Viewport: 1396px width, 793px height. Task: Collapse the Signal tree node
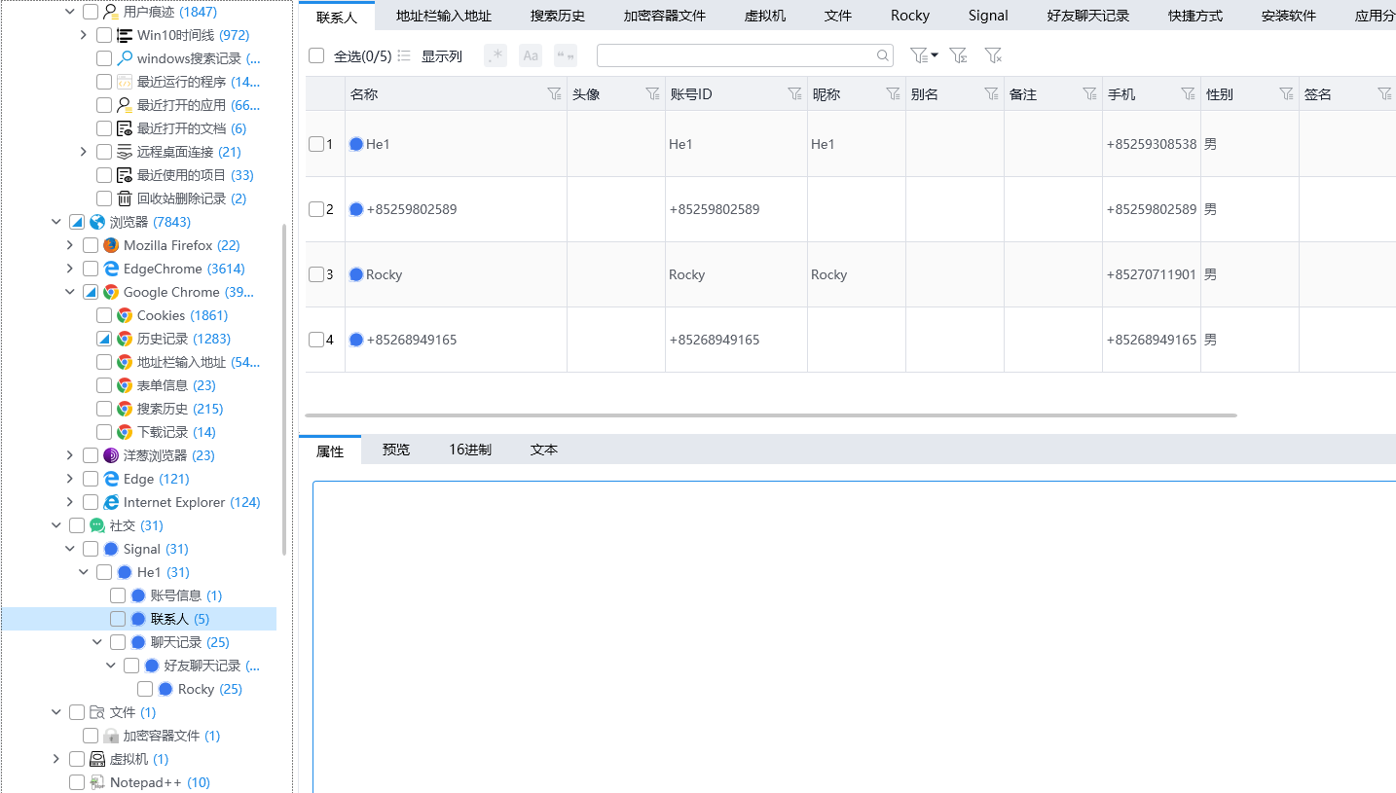(x=69, y=549)
